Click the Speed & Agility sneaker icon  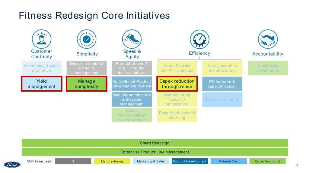(x=132, y=39)
